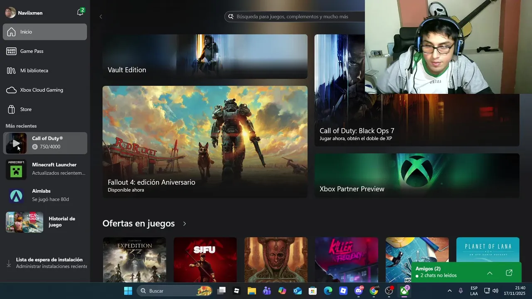Open Killer Frequency game tile
Image resolution: width=532 pixels, height=299 pixels.
coord(347,260)
